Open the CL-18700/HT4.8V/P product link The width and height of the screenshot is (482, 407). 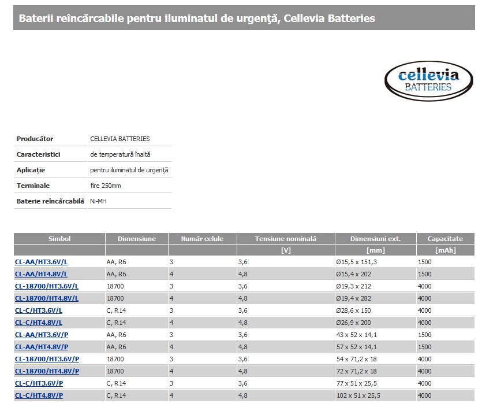point(47,371)
